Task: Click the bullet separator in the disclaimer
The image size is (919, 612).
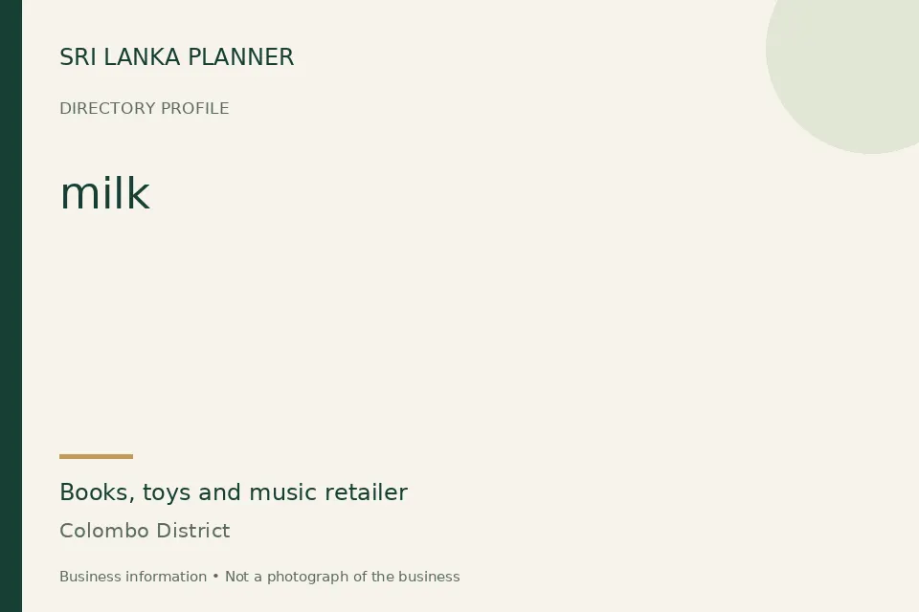Action: coord(215,577)
